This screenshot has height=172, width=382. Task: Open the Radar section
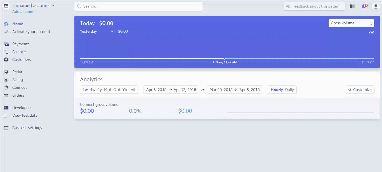tap(17, 72)
